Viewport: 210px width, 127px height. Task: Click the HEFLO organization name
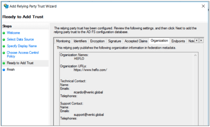(79, 59)
